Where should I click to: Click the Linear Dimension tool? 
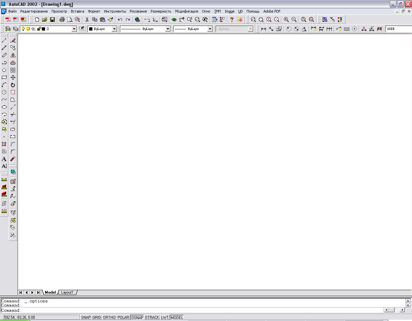point(264,29)
